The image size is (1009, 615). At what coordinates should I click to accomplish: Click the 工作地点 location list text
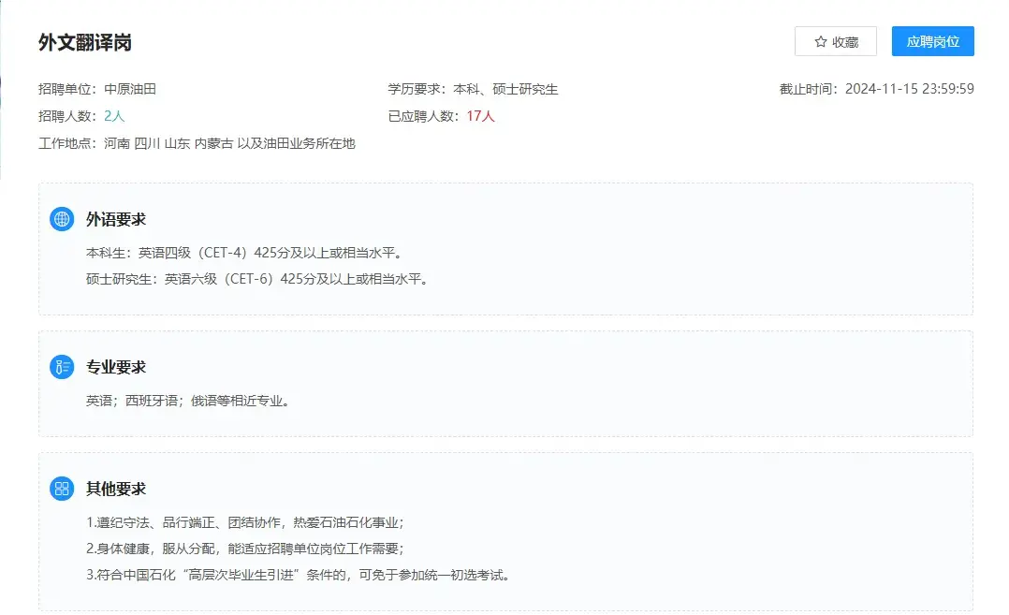pos(229,143)
